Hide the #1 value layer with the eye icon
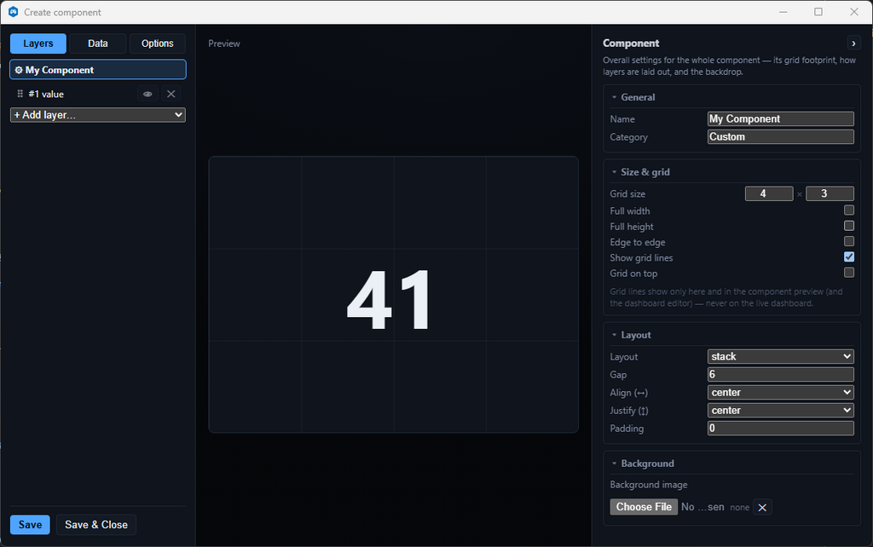Image resolution: width=873 pixels, height=547 pixels. 147,94
